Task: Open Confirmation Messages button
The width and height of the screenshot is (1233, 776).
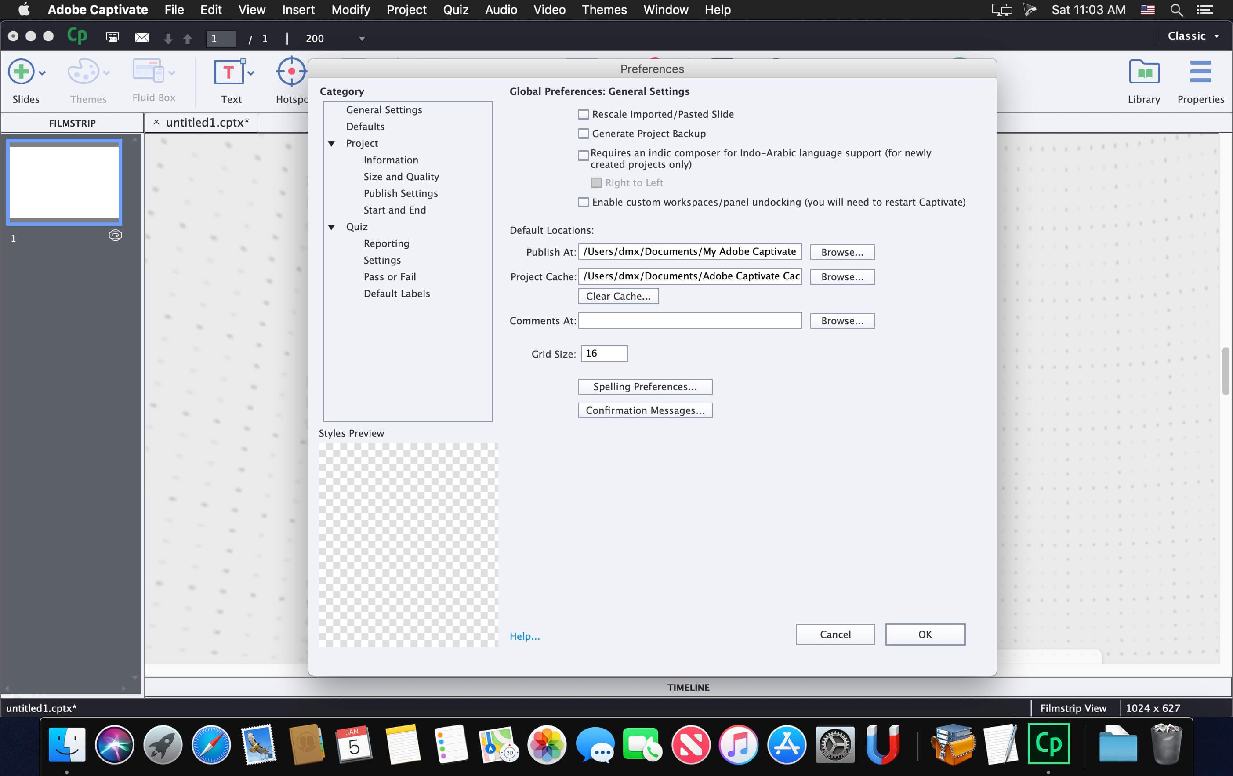Action: 645,410
